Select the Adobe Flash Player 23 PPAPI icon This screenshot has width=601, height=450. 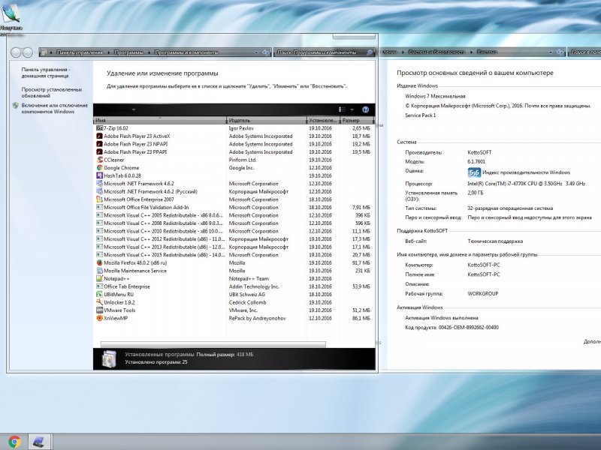pyautogui.click(x=100, y=152)
